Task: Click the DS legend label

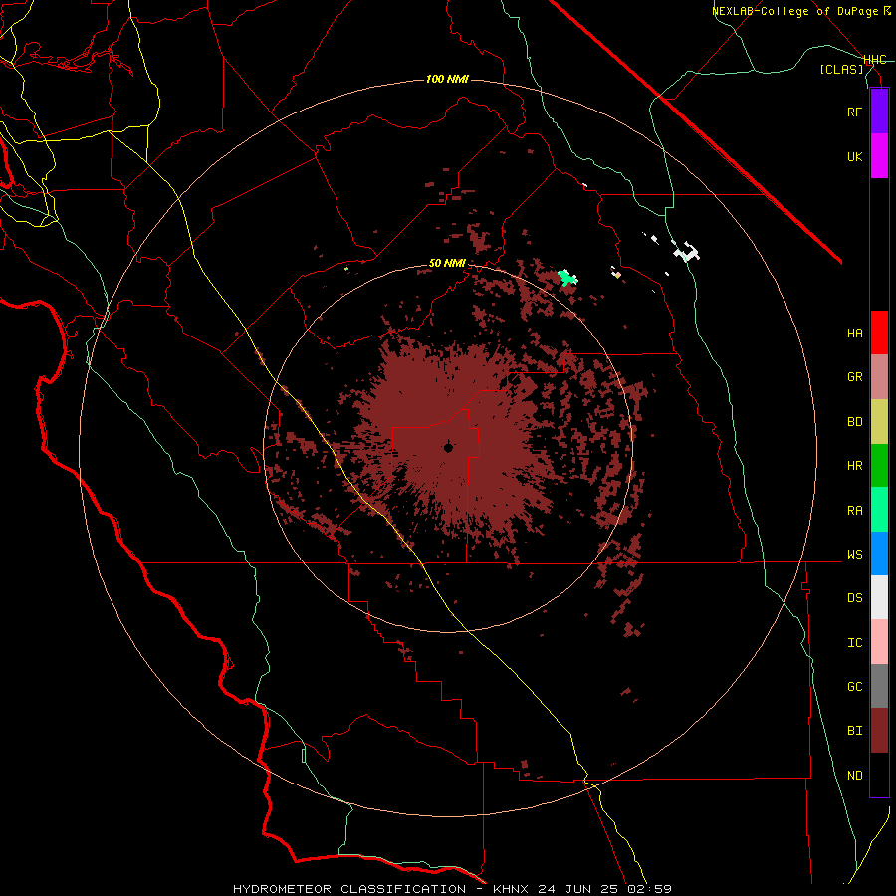Action: pyautogui.click(x=854, y=598)
